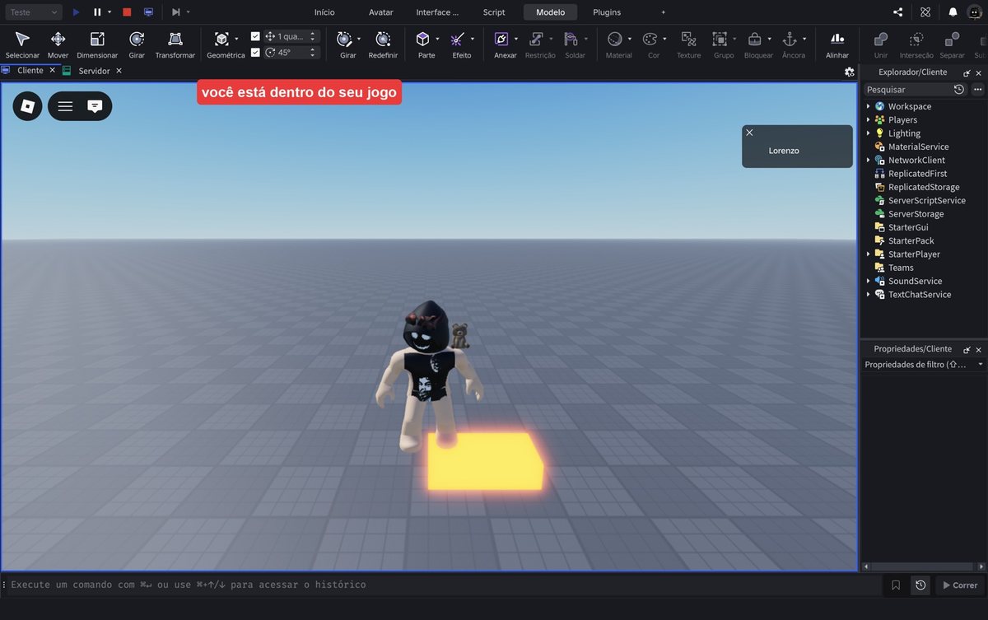Click the Redefinir pivot icon

tap(383, 40)
